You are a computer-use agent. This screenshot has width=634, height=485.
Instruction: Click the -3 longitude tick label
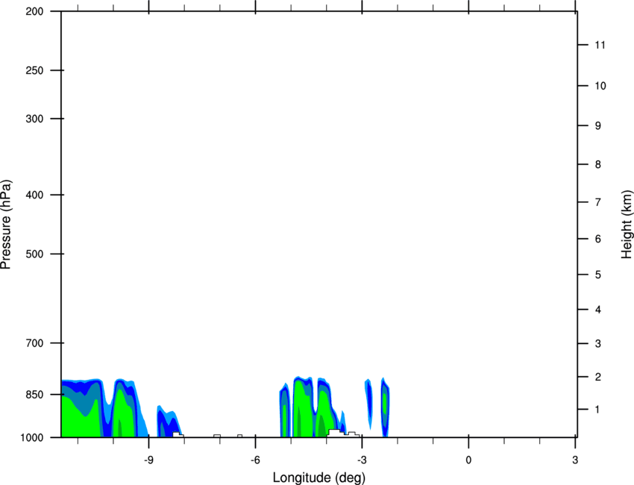(362, 460)
